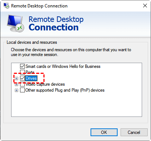Expand Other supported Plug and Play devices node
The image size is (151, 141).
[16, 91]
